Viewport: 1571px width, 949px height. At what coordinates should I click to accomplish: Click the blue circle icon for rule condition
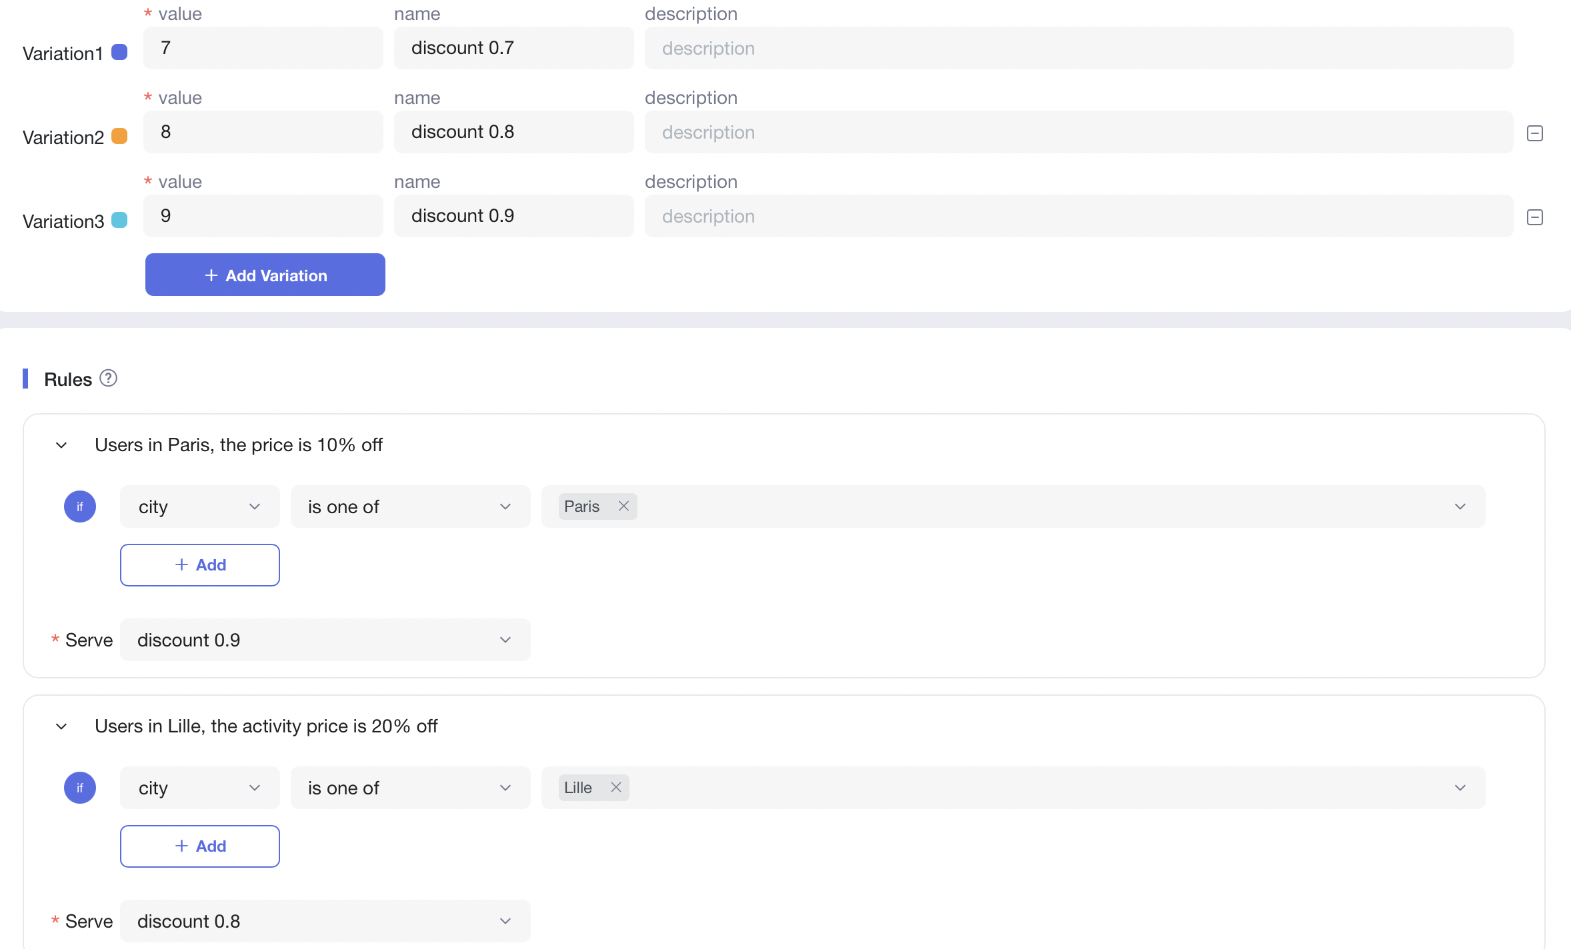pyautogui.click(x=79, y=507)
